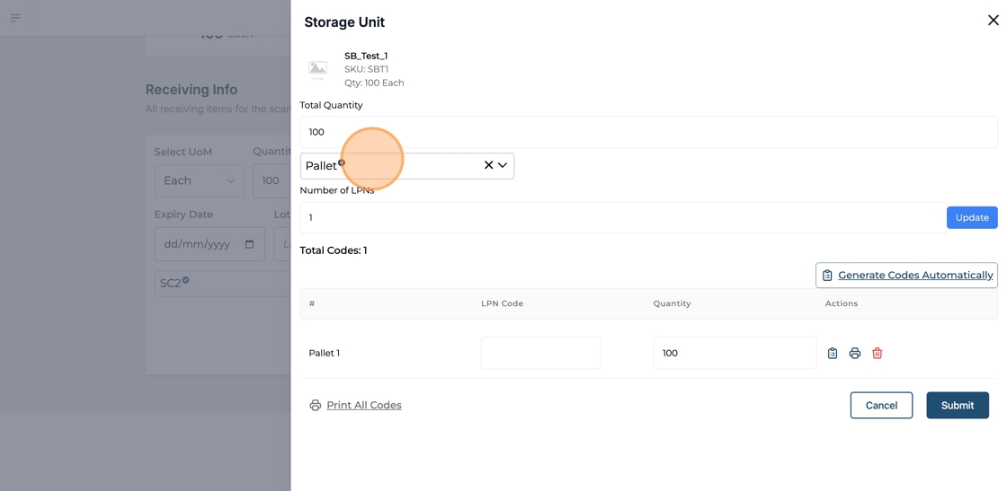Click the SB_Test_1 product image placeholder

pyautogui.click(x=318, y=69)
